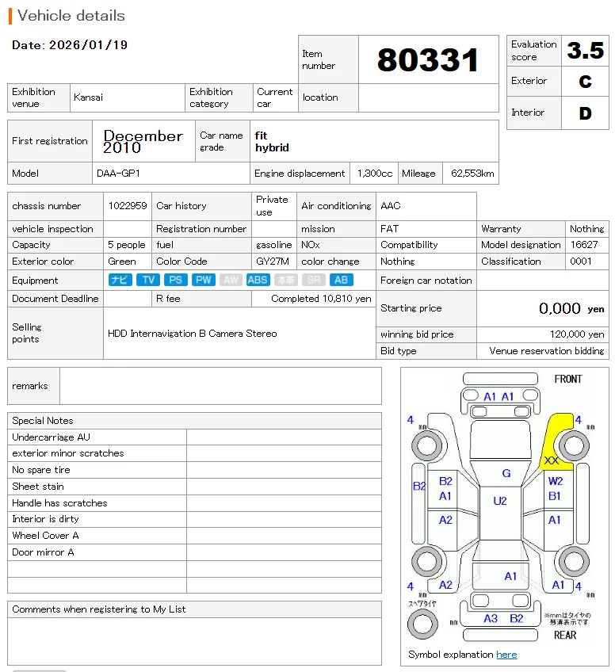
Task: Click the 1,300cc engine displacement value
Action: [375, 173]
